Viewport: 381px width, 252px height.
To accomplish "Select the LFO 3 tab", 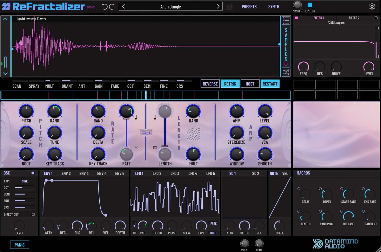I will 175,174.
